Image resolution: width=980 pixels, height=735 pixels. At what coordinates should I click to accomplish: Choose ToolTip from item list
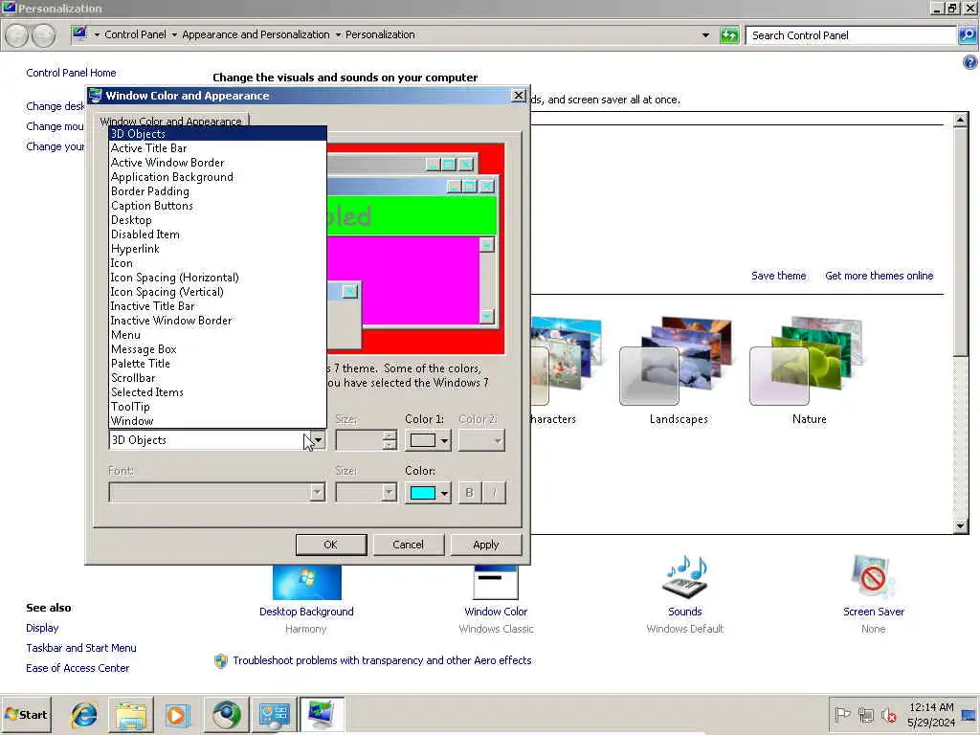217,407
